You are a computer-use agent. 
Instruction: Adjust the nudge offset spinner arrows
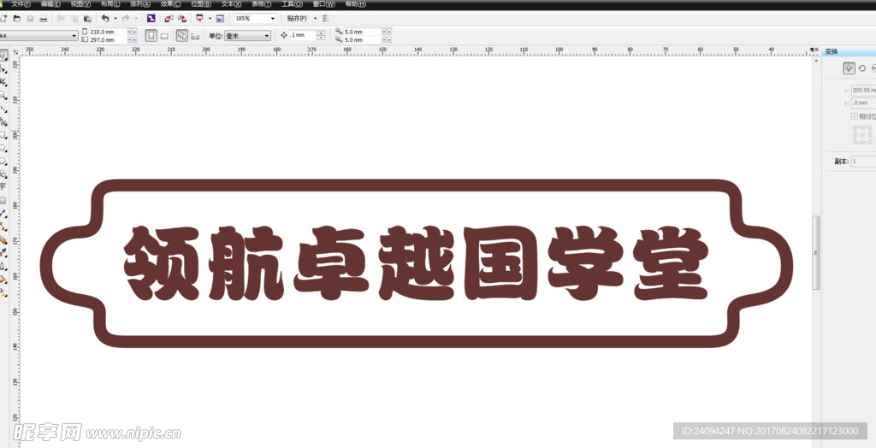tap(321, 35)
